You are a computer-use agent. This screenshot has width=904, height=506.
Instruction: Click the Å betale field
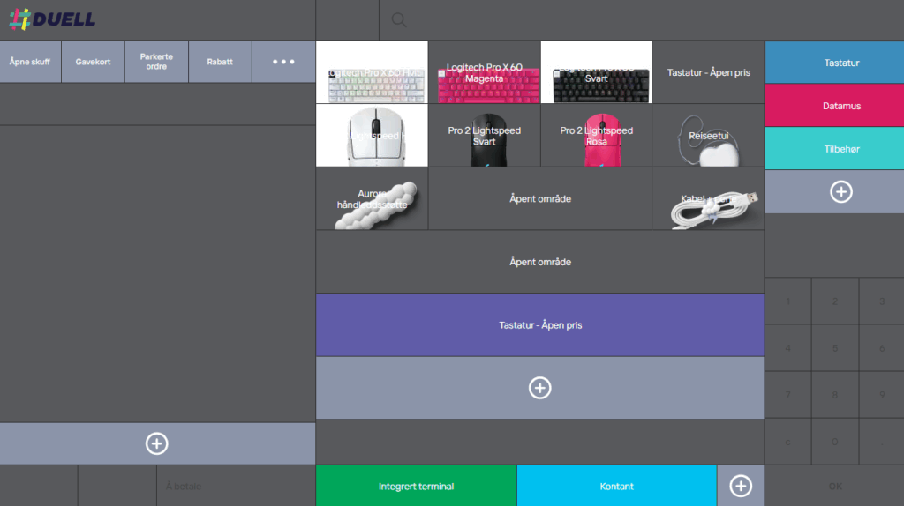[x=237, y=486]
